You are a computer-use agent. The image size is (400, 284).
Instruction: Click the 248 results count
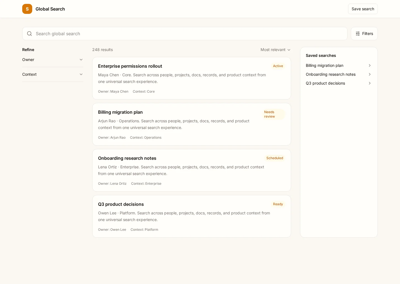pyautogui.click(x=102, y=50)
